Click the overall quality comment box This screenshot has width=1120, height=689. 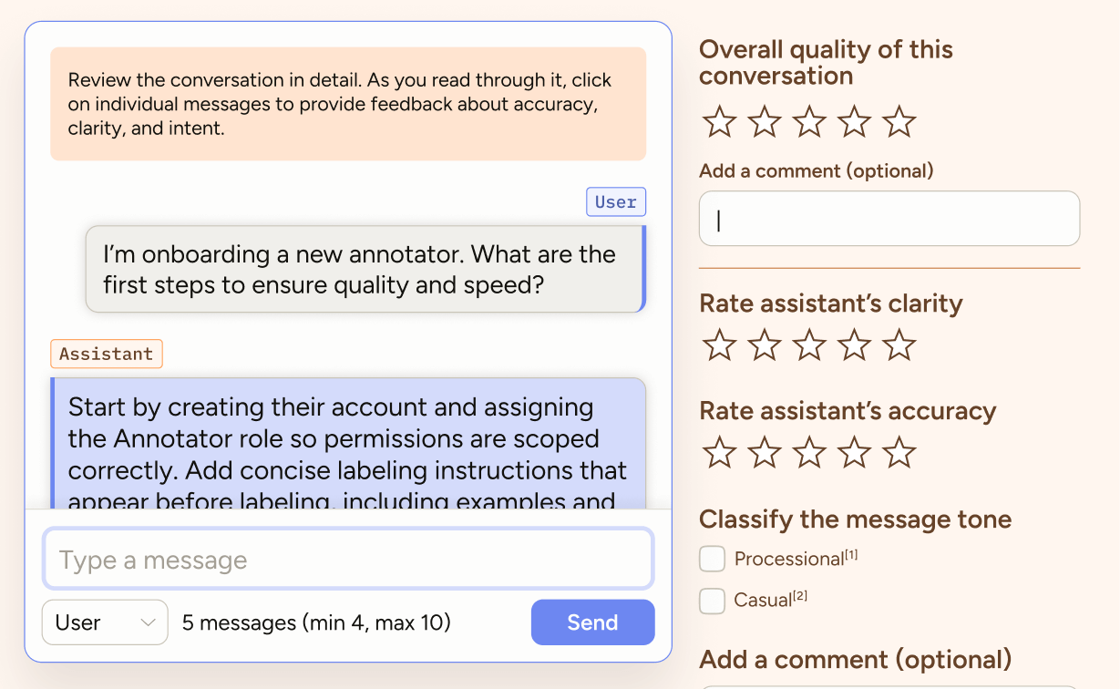(889, 219)
